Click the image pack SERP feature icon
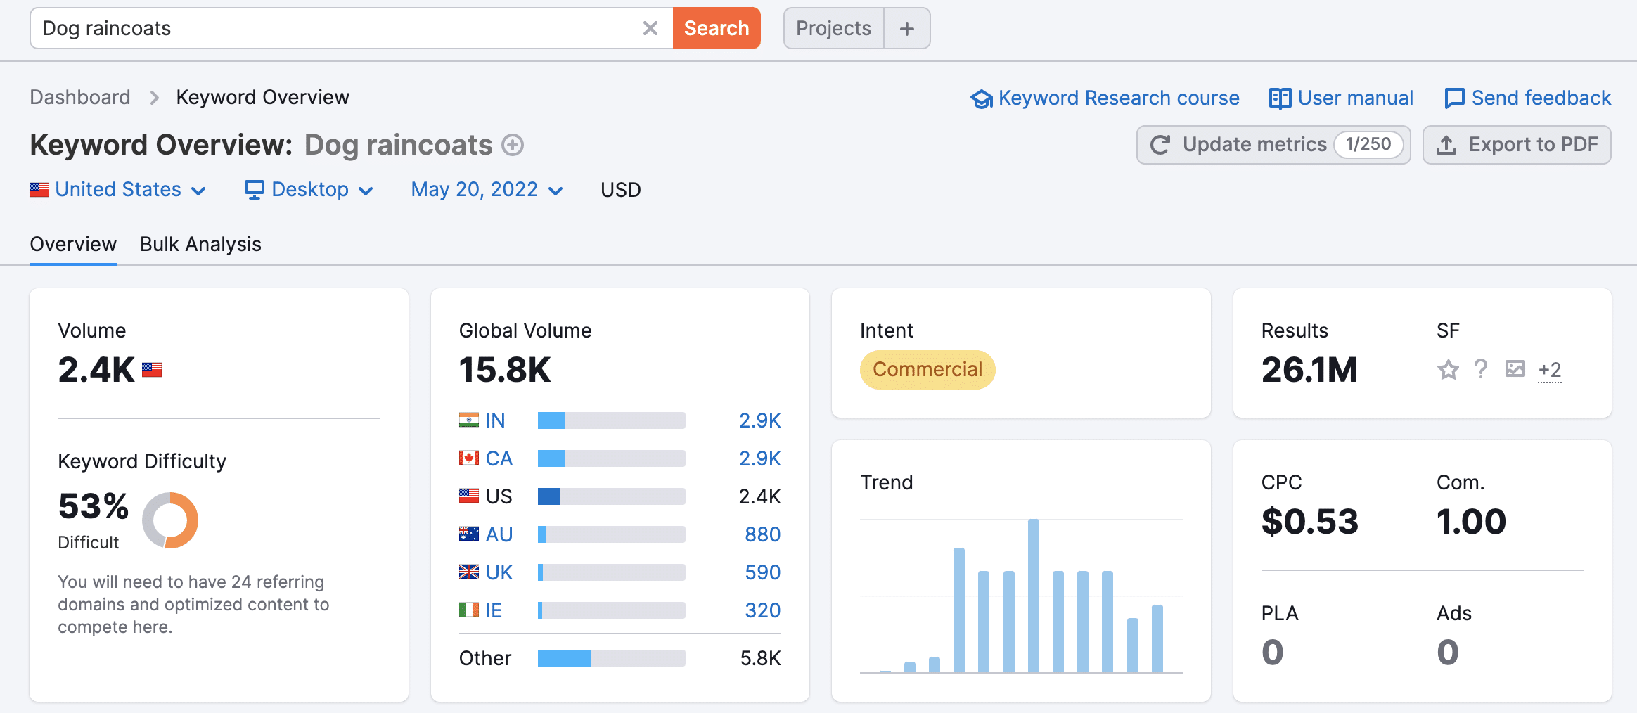Image resolution: width=1637 pixels, height=713 pixels. (1515, 369)
